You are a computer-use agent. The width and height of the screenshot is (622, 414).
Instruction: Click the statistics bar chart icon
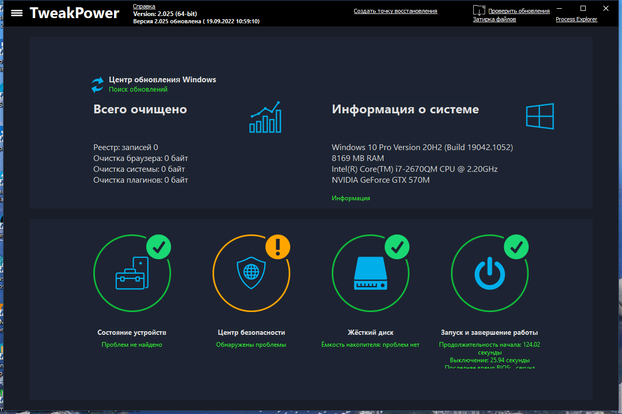(x=265, y=117)
